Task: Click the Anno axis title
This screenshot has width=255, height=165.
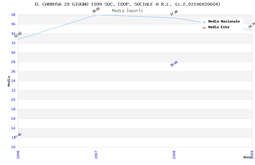Action: tap(247, 157)
